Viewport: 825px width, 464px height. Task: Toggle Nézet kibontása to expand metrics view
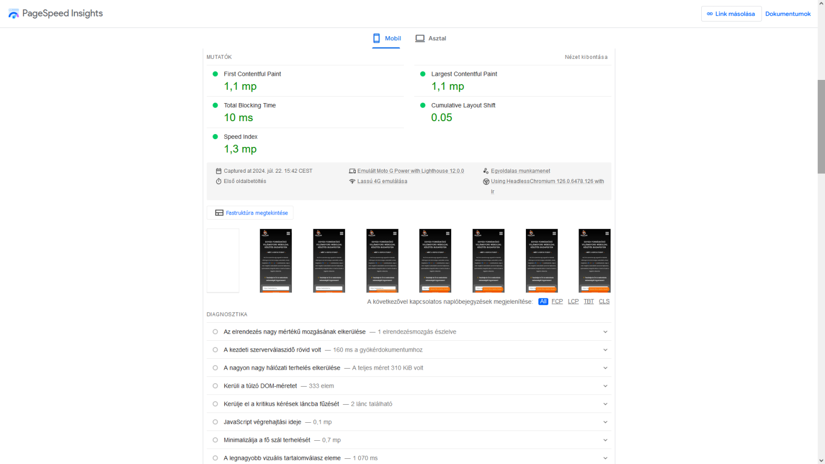point(586,57)
